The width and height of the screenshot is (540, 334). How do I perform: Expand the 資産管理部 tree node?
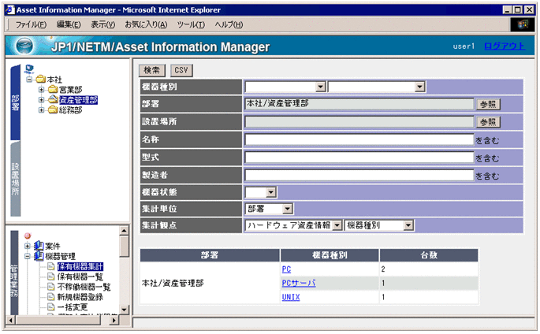(41, 100)
